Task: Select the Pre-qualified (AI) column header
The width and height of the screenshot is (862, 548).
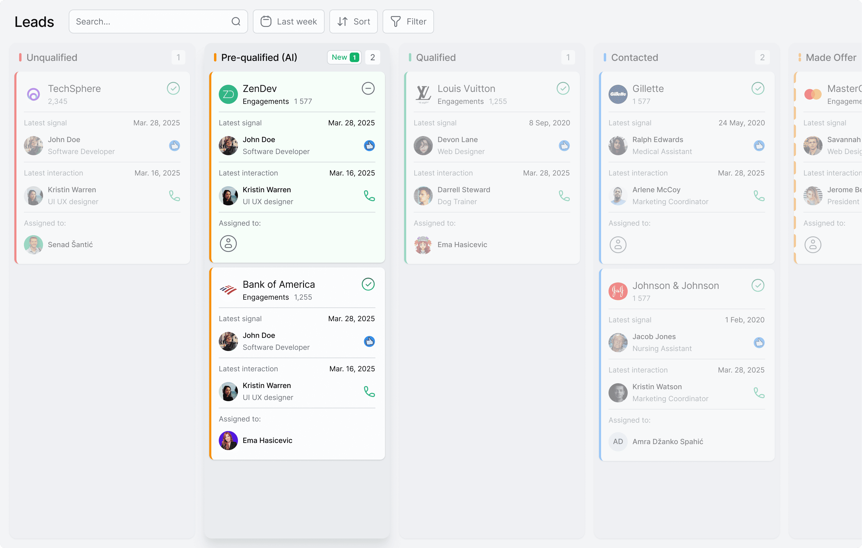Action: click(x=259, y=58)
